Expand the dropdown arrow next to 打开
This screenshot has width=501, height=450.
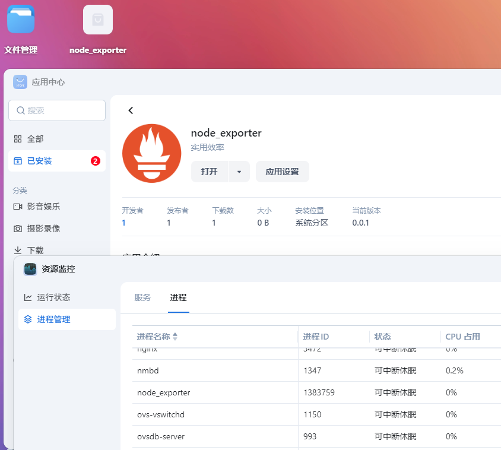click(239, 172)
